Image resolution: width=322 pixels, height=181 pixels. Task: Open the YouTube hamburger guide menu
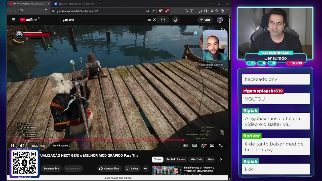point(13,20)
